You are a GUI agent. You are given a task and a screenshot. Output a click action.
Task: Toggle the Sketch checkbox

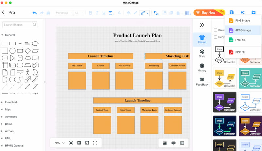tap(215, 30)
